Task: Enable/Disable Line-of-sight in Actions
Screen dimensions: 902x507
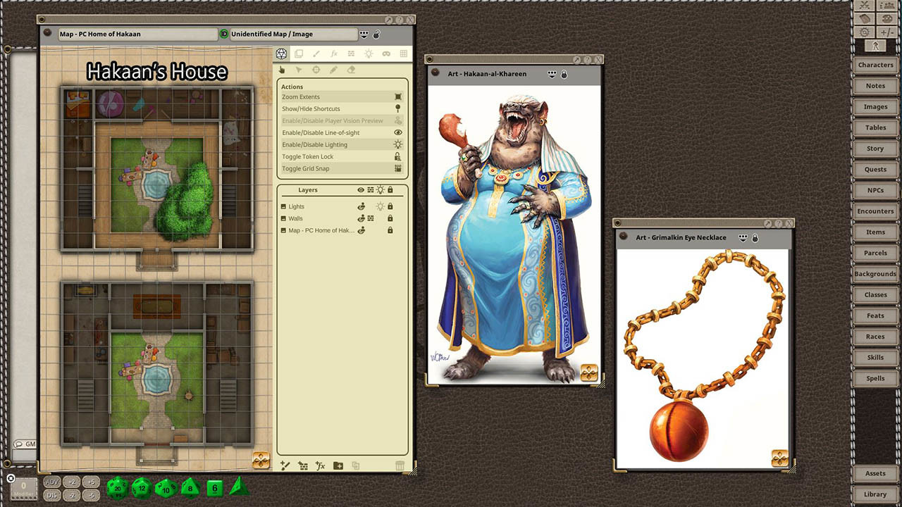Action: 316,132
